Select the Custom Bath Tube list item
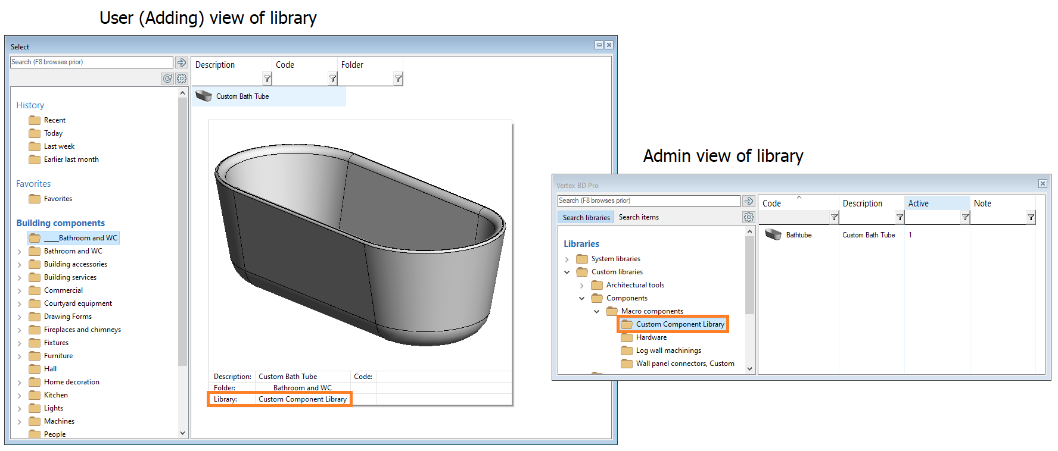 click(242, 96)
